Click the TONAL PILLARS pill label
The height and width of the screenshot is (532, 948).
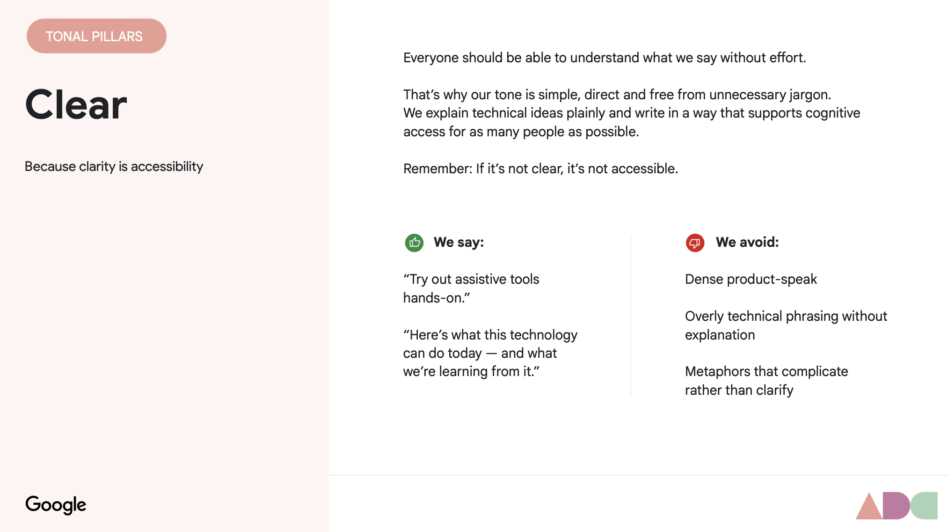(96, 36)
